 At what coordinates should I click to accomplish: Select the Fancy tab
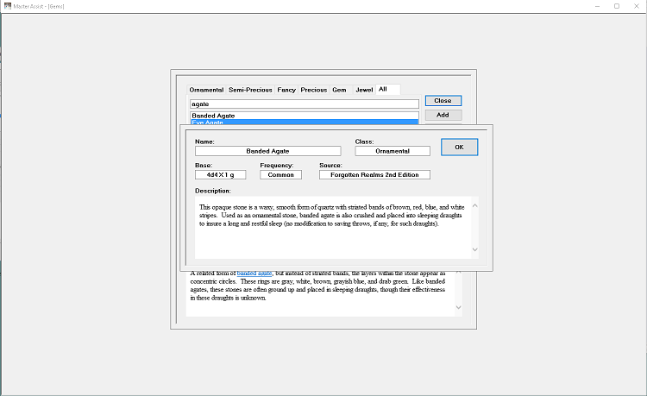pos(286,90)
